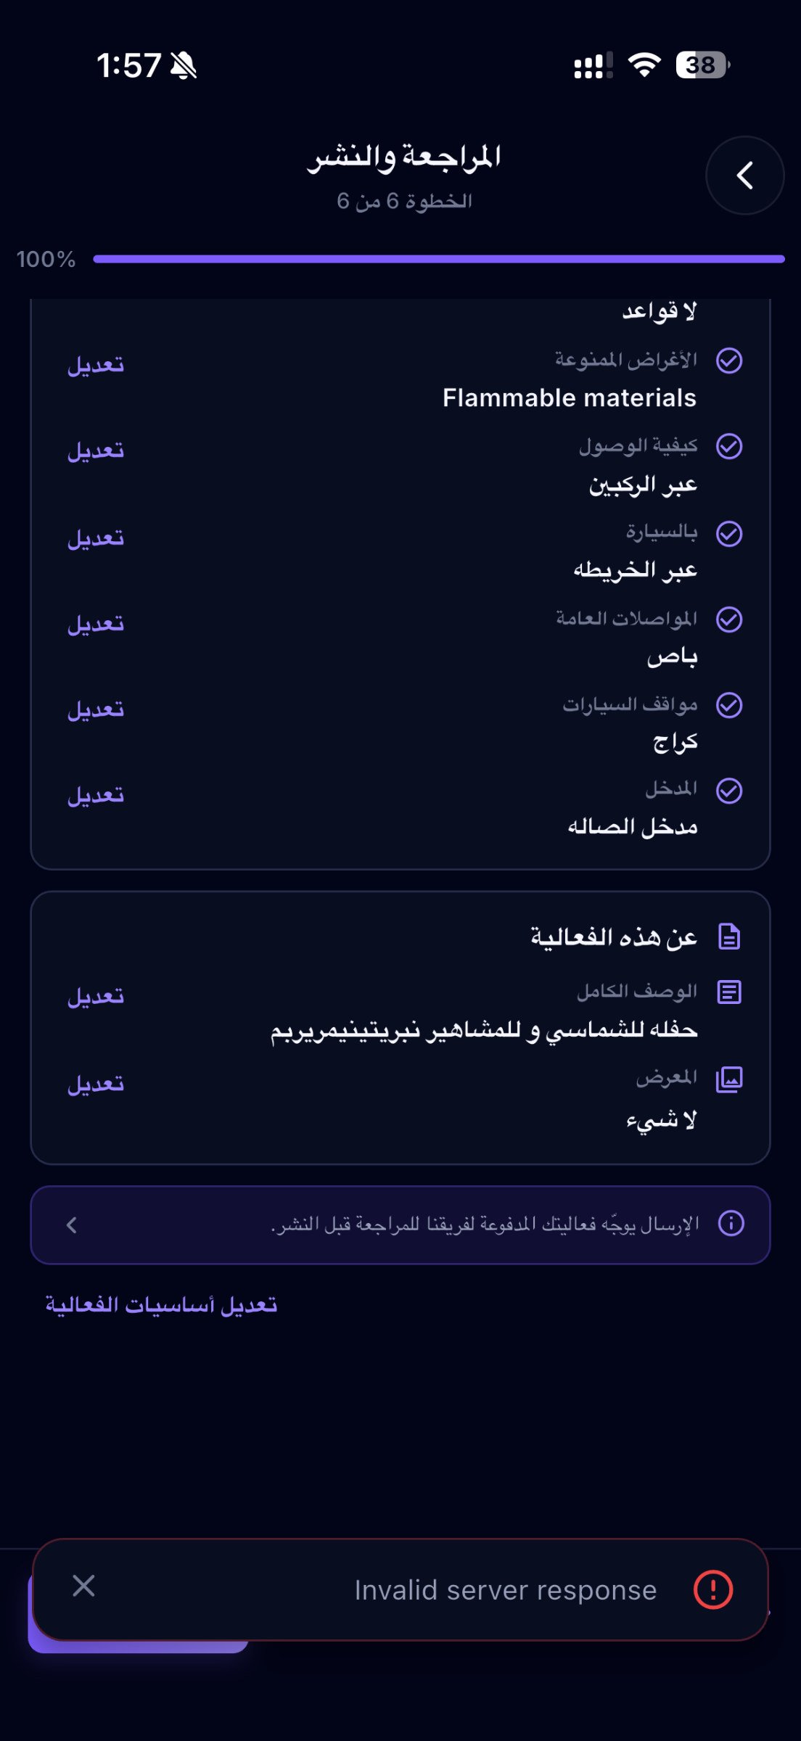Tap the back chevron button in header
This screenshot has height=1741, width=801.
click(x=744, y=176)
